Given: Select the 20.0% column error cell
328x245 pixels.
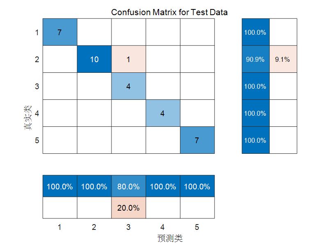Looking at the screenshot, I should 128,208.
